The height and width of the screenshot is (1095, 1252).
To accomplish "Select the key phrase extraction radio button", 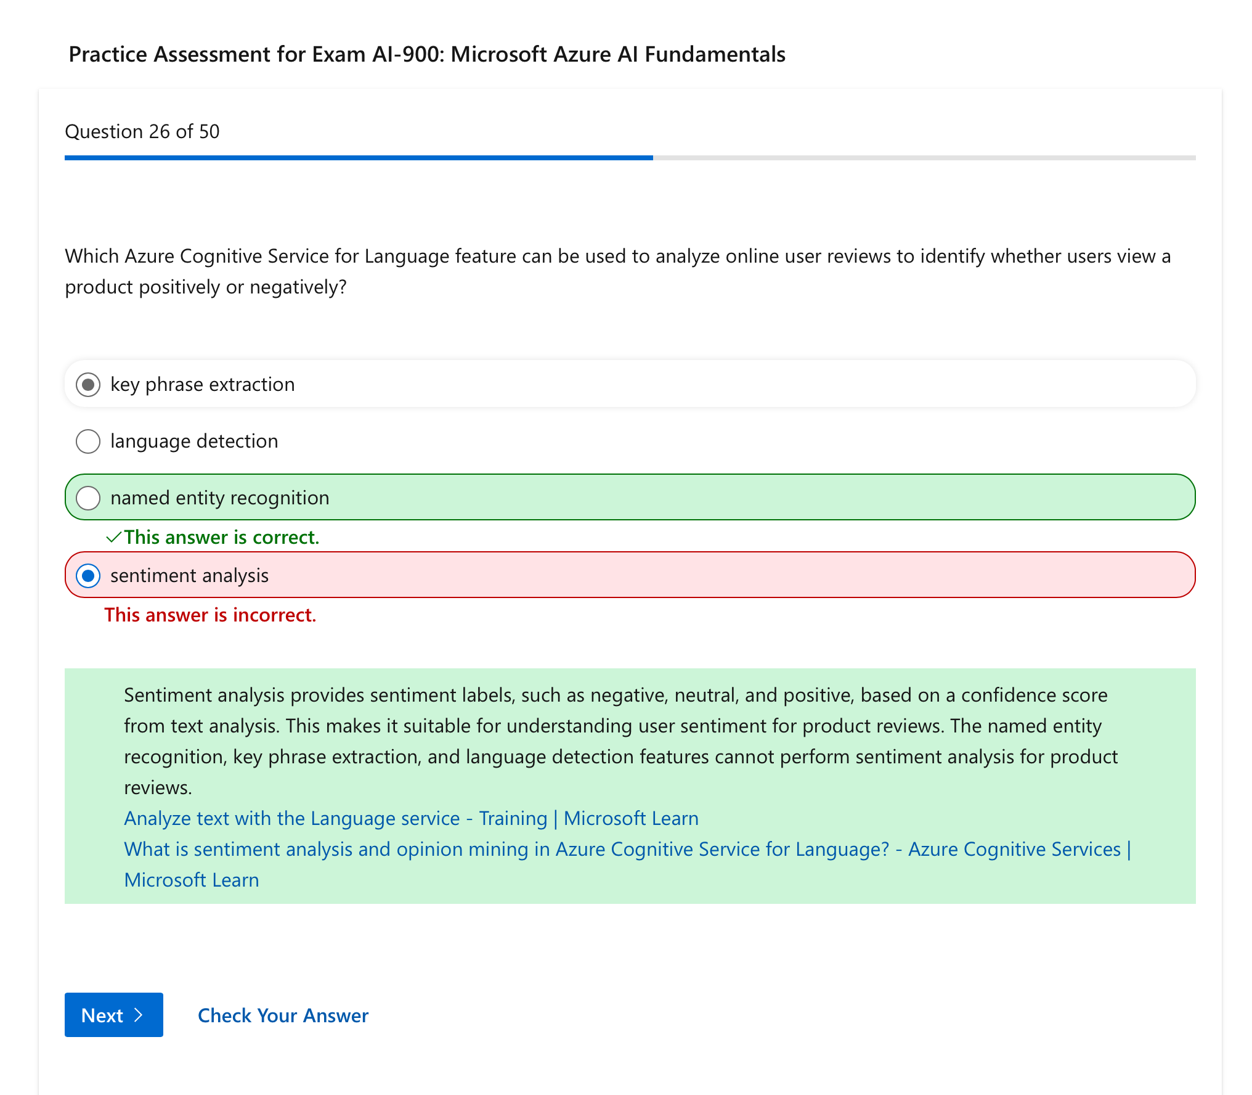I will (x=88, y=385).
